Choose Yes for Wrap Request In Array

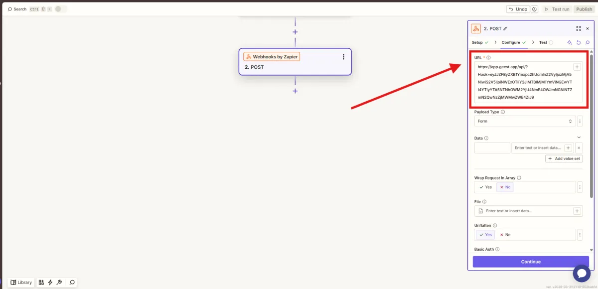485,187
